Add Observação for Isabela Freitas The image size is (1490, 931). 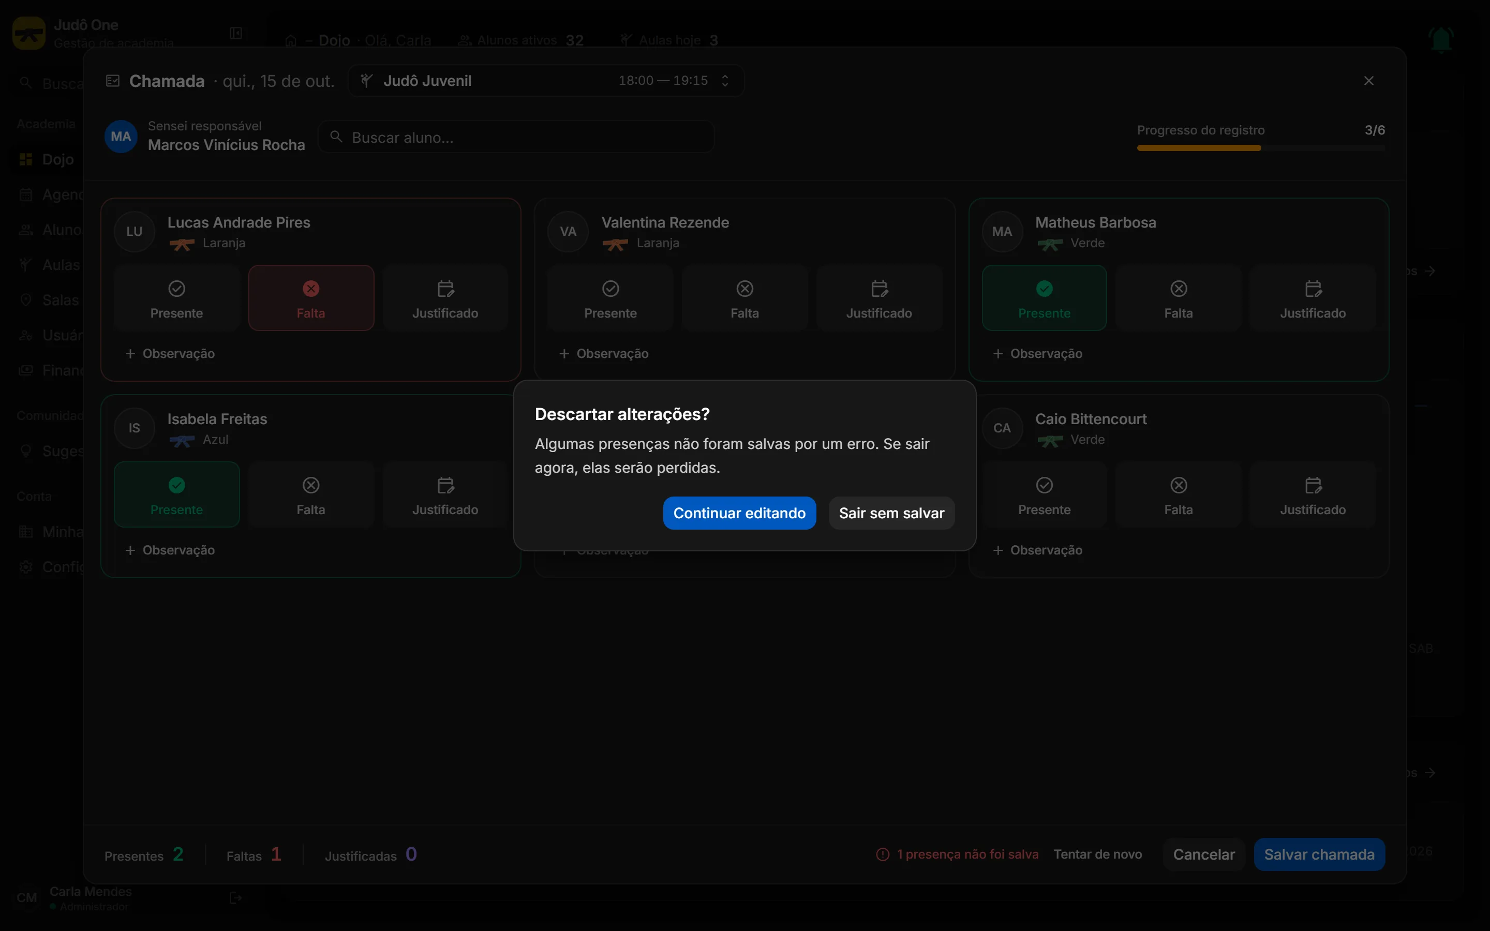(x=170, y=550)
